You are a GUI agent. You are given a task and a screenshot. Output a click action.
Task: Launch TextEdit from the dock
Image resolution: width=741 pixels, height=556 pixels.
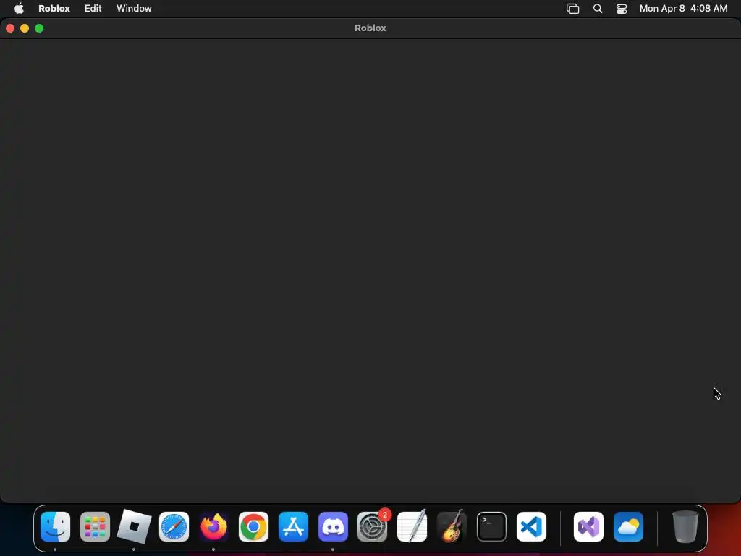tap(412, 526)
